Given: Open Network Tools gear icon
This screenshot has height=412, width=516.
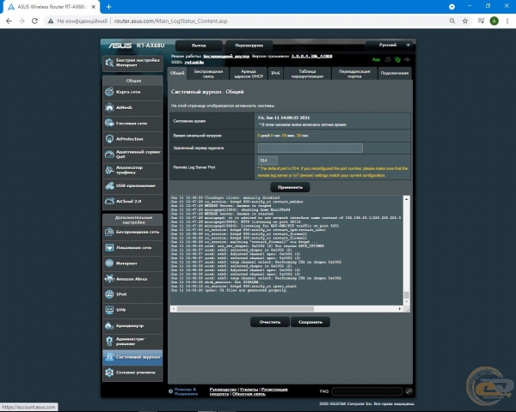Looking at the screenshot, I should [109, 373].
